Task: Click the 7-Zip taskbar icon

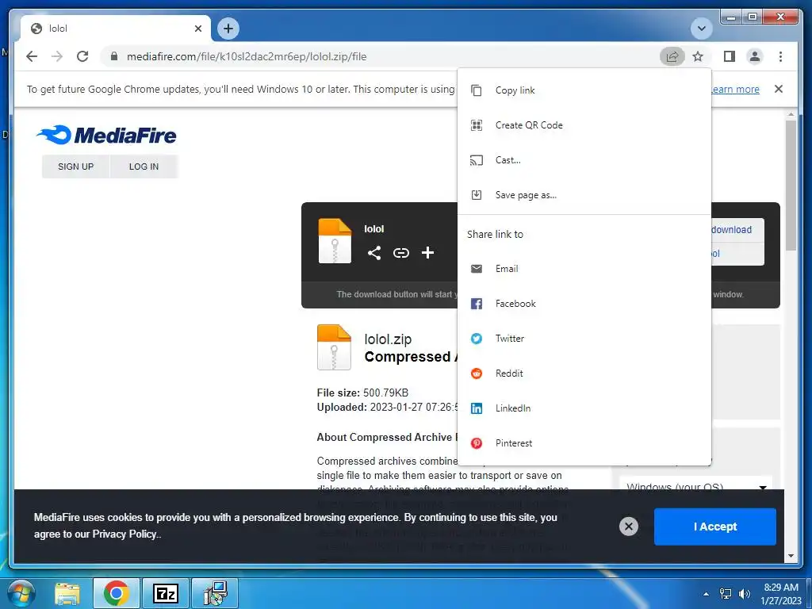Action: coord(166,593)
